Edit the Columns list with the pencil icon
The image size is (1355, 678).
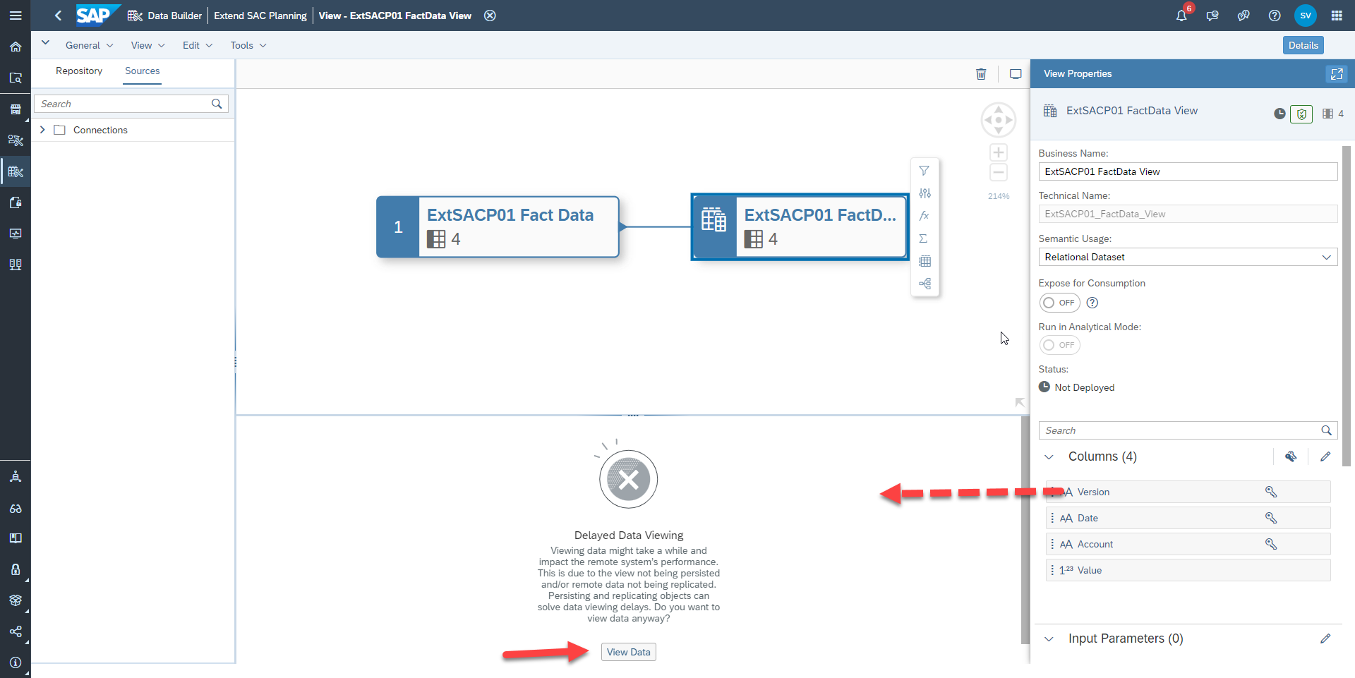1325,456
